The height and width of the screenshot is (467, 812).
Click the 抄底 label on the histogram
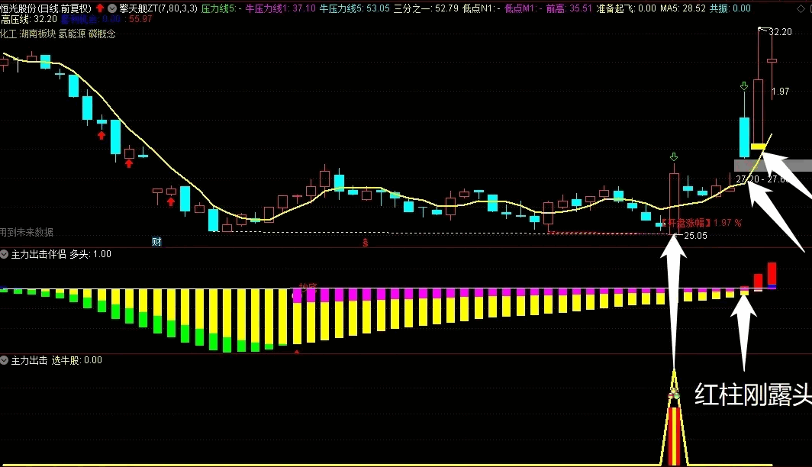307,286
